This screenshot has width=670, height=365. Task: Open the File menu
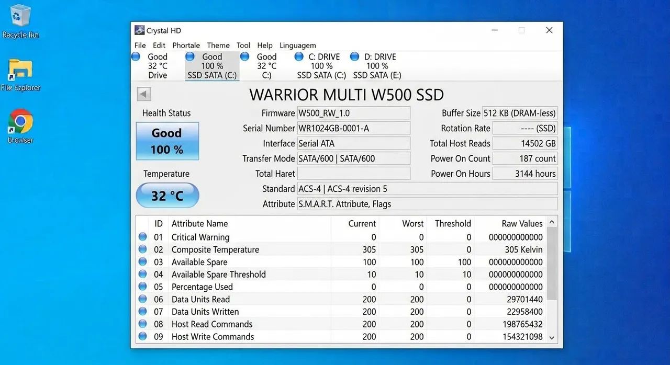[x=140, y=45]
